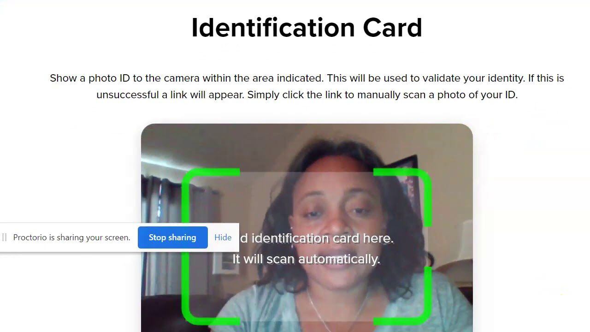Click the 'manually scan a photo' instruction line
The width and height of the screenshot is (590, 332).
click(307, 95)
